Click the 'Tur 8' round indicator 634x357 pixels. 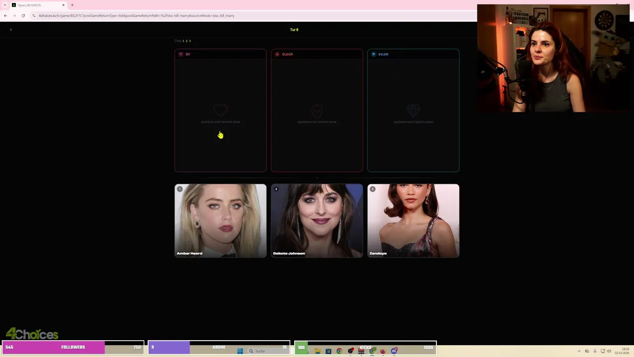294,30
